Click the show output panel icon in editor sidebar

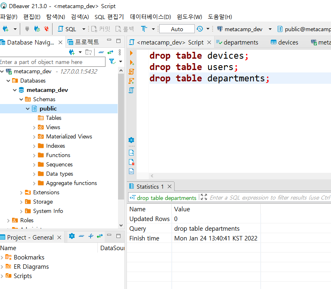click(x=131, y=153)
